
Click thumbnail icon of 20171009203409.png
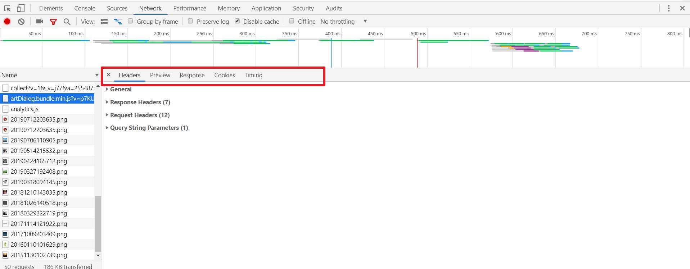pos(5,234)
